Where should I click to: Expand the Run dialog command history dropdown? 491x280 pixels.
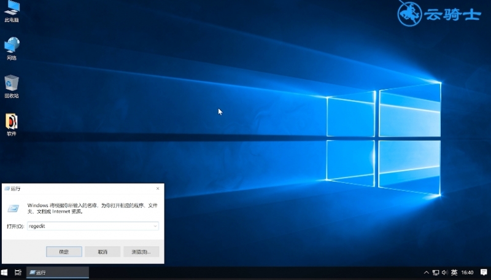(x=155, y=226)
